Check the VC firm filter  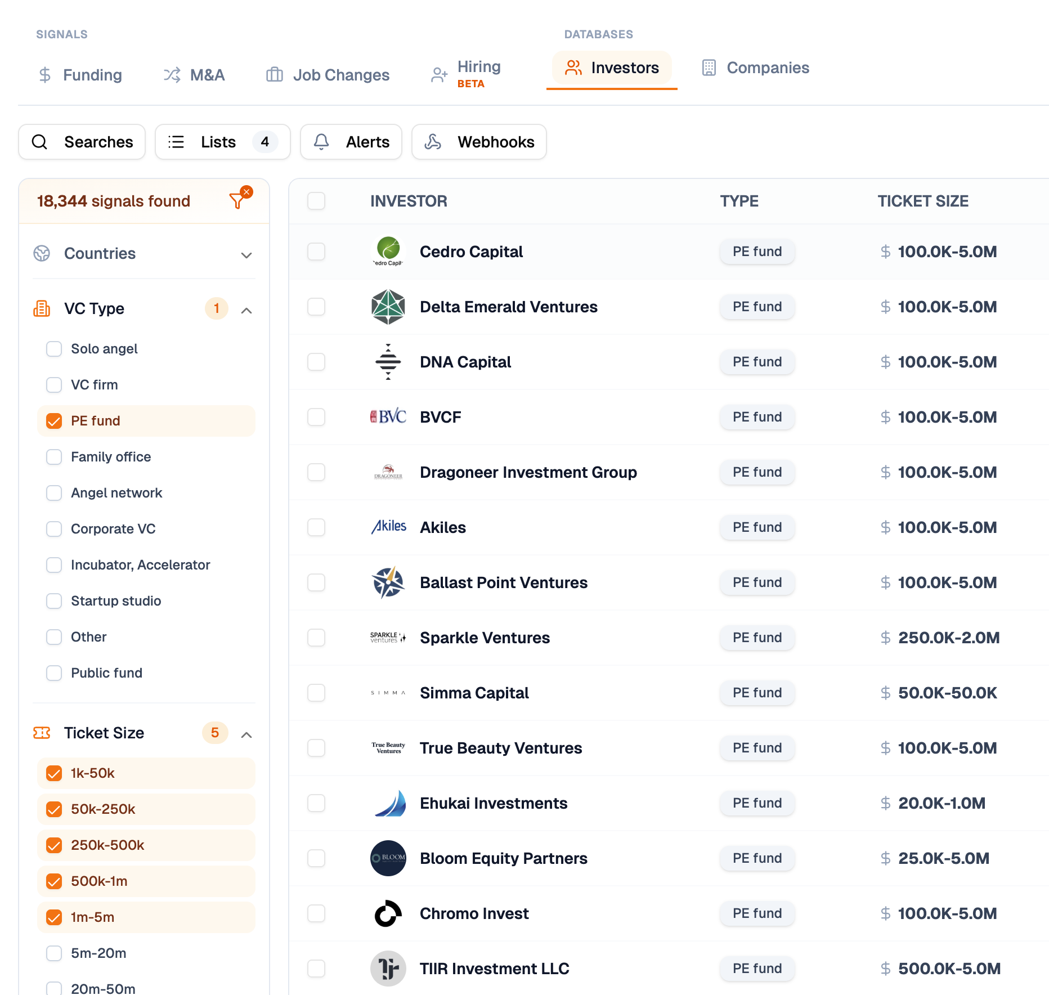(54, 385)
